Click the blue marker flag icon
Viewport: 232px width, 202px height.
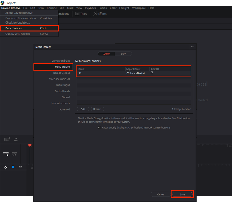tap(13, 167)
